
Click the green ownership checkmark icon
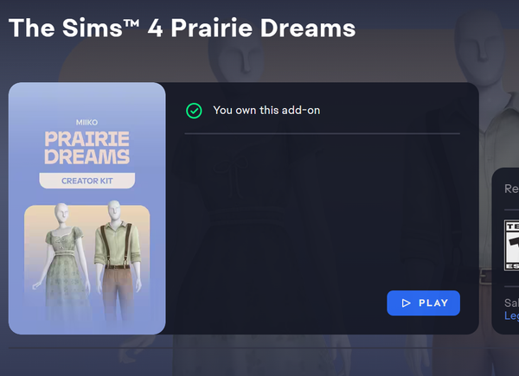pyautogui.click(x=194, y=111)
